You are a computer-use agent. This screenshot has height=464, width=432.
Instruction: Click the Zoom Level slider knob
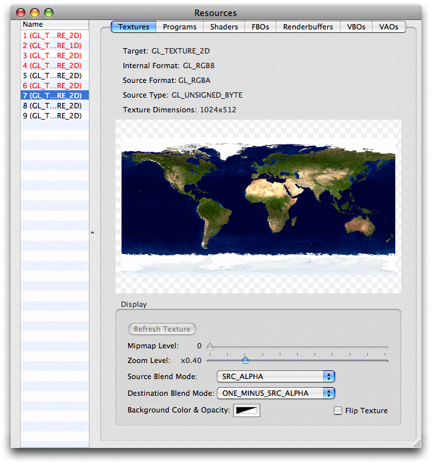tap(245, 360)
